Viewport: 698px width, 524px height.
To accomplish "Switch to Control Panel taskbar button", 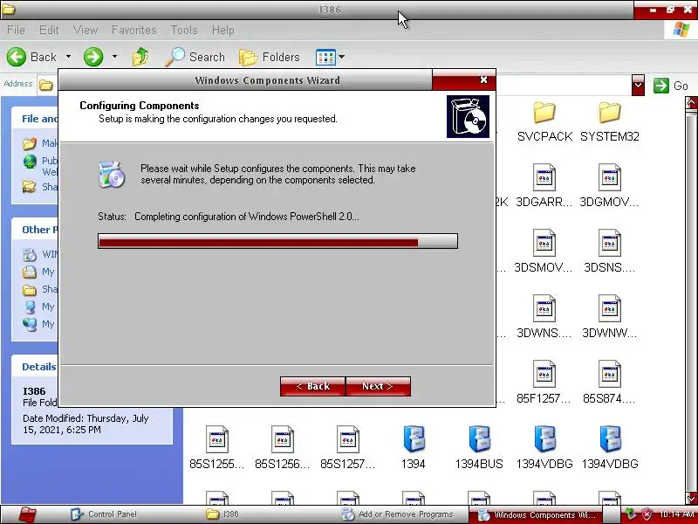I will coord(104,514).
